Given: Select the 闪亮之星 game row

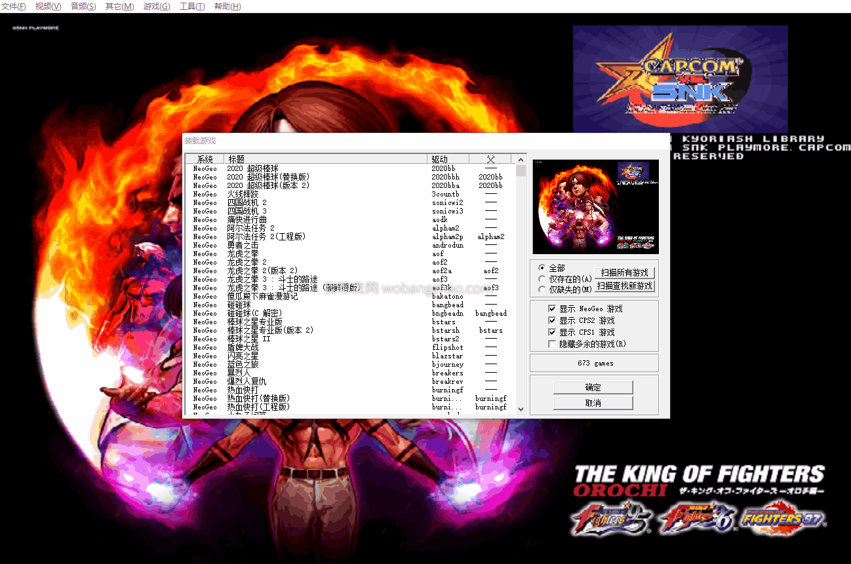Looking at the screenshot, I should [x=349, y=356].
